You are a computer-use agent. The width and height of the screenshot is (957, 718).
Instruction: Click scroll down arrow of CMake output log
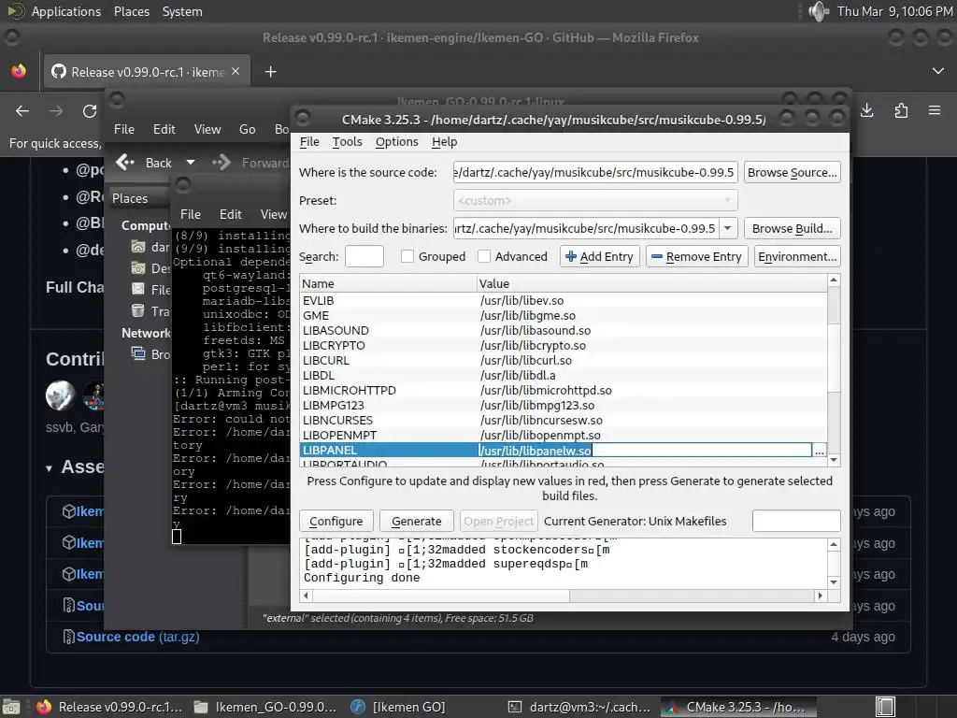click(x=834, y=583)
